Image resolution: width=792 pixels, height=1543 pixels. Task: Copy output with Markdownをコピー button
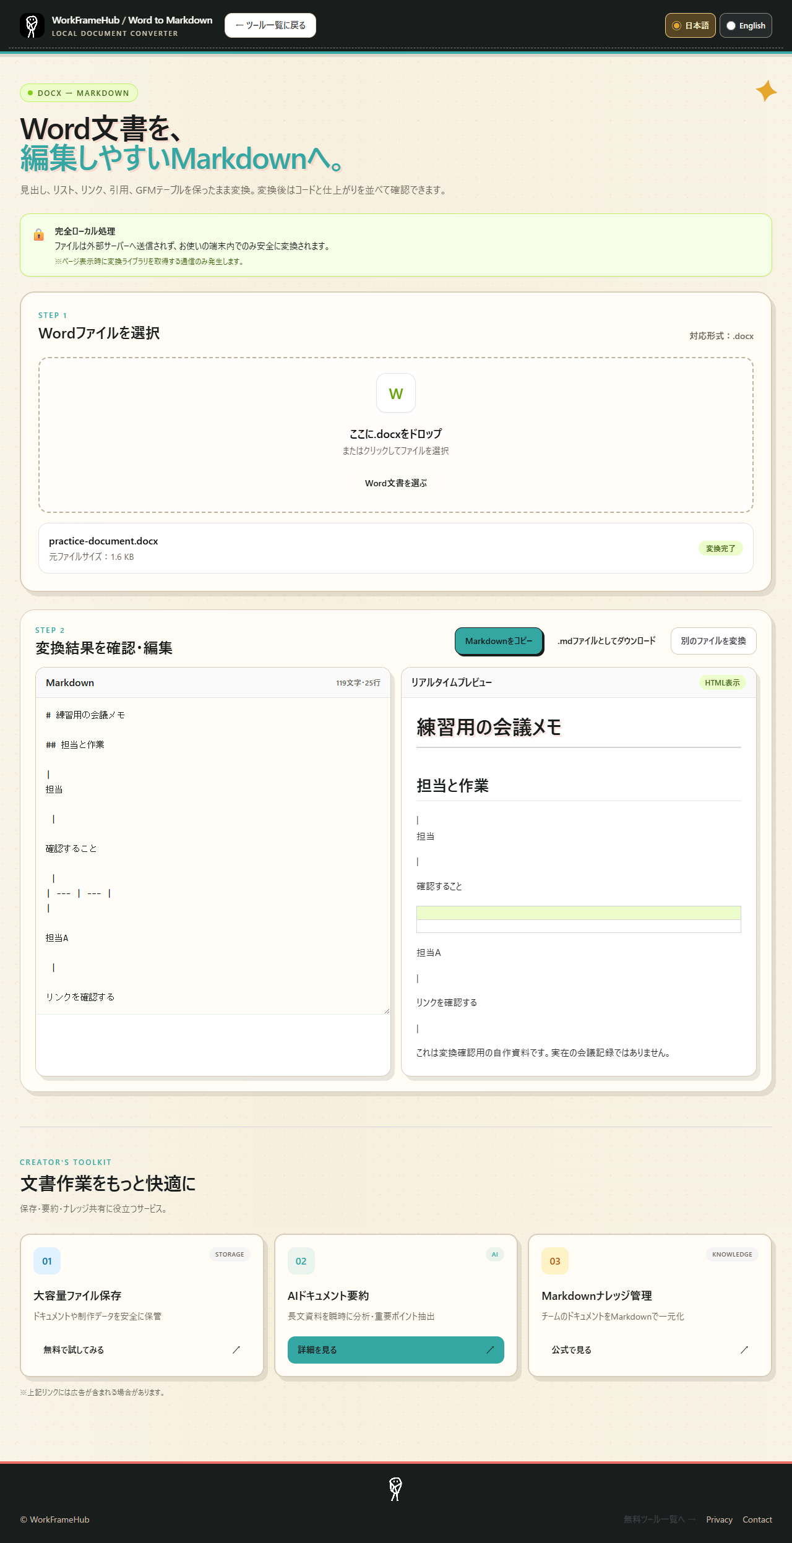[499, 641]
